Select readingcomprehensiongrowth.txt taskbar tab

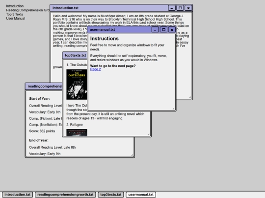(65, 195)
